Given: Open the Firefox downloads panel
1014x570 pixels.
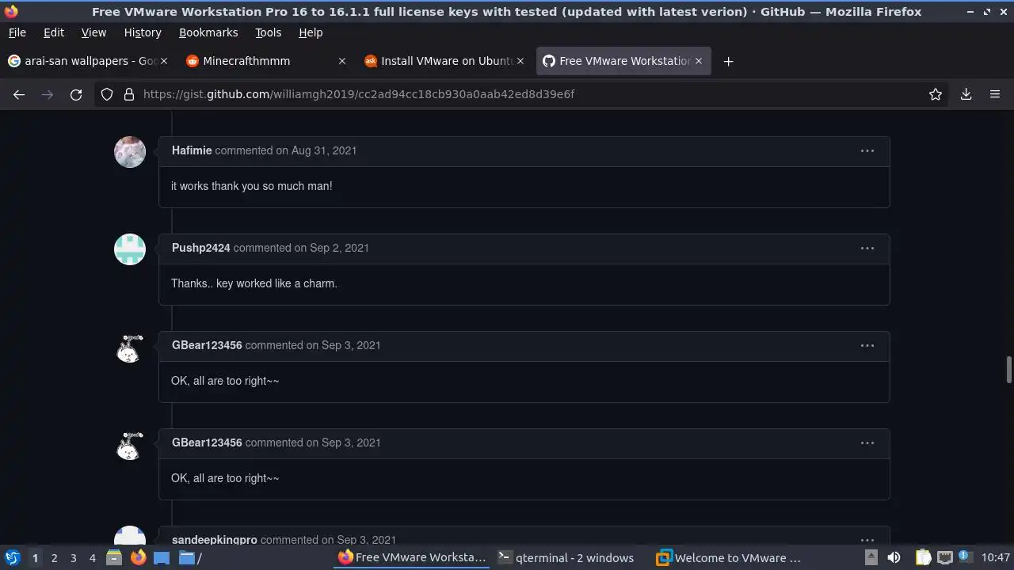Looking at the screenshot, I should tap(966, 94).
